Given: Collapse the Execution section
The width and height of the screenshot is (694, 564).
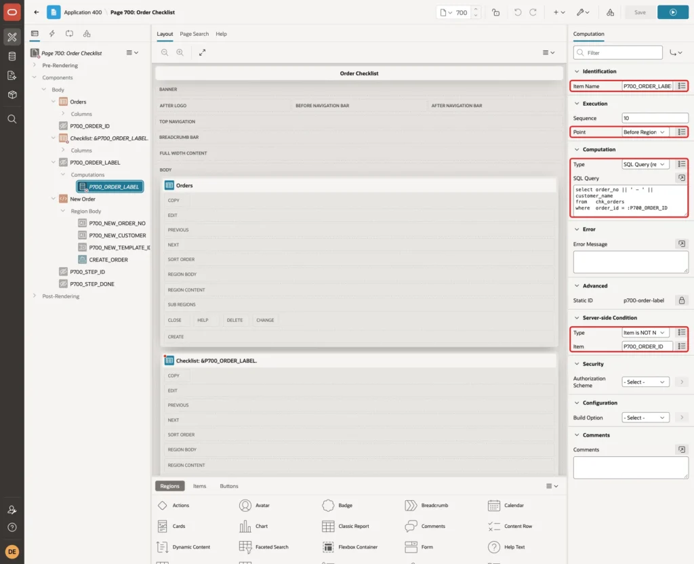Looking at the screenshot, I should (576, 104).
